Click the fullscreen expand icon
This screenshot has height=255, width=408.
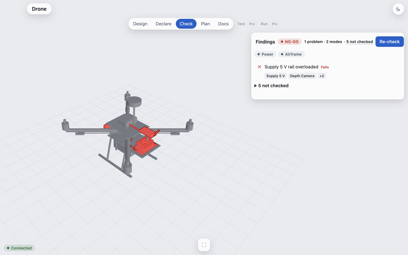point(204,245)
